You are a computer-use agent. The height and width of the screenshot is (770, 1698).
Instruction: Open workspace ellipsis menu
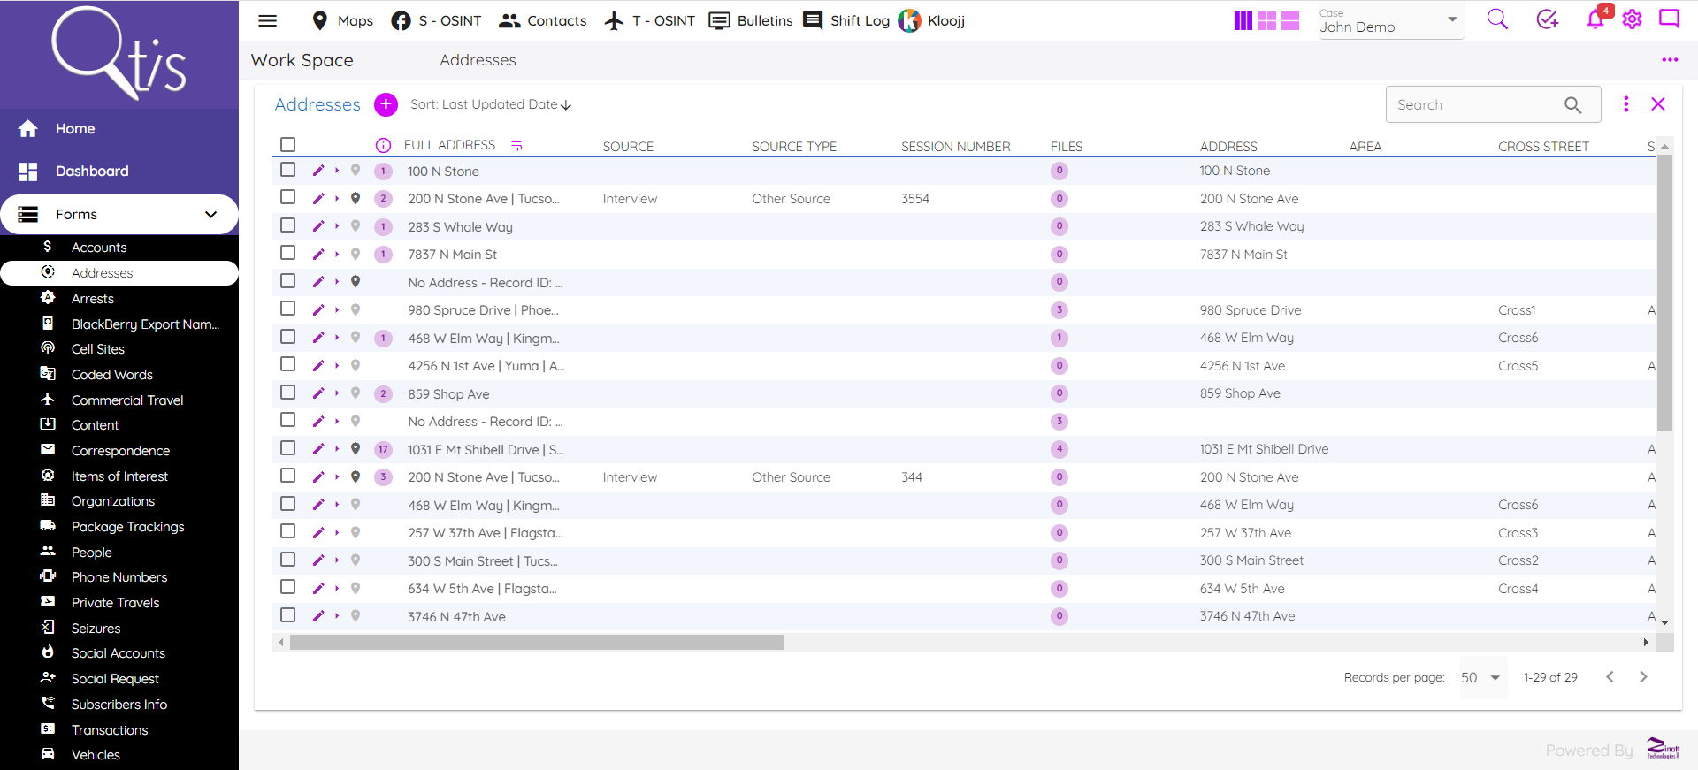tap(1670, 60)
